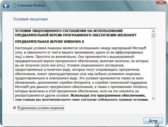The width and height of the screenshot is (168, 127).
Task: Click bold text "Используя это программное обеспечение"
Action: (108, 95)
